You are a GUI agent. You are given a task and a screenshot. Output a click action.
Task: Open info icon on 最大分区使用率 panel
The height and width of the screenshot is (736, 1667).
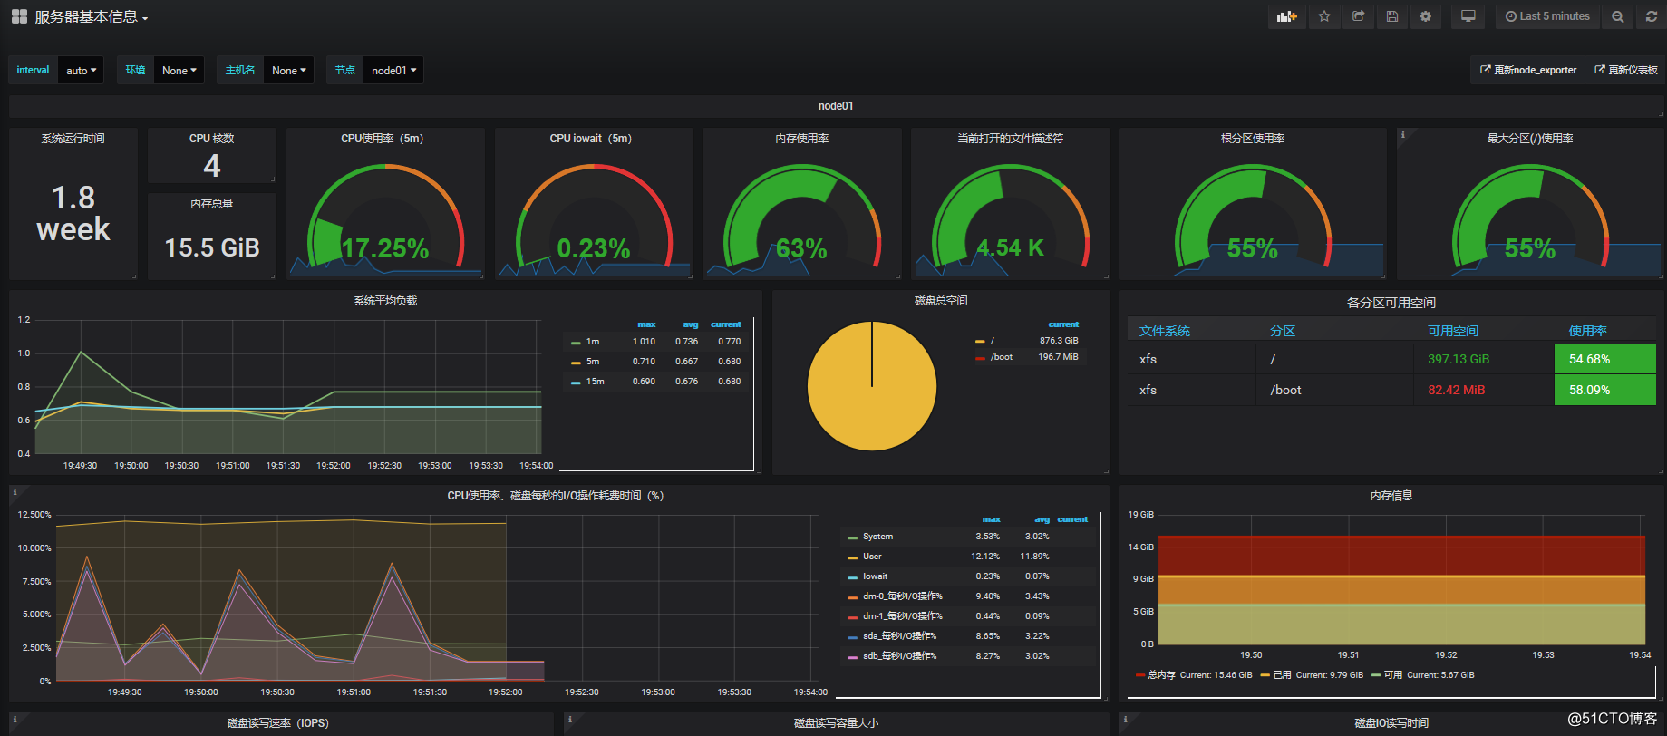coord(1403,135)
